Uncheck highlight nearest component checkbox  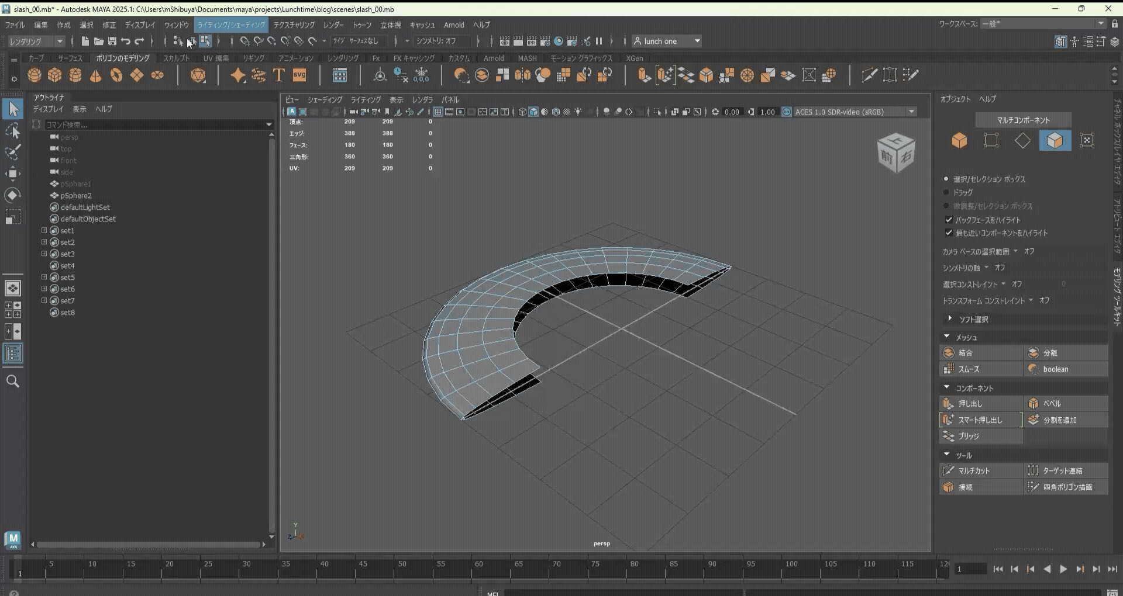pos(949,233)
